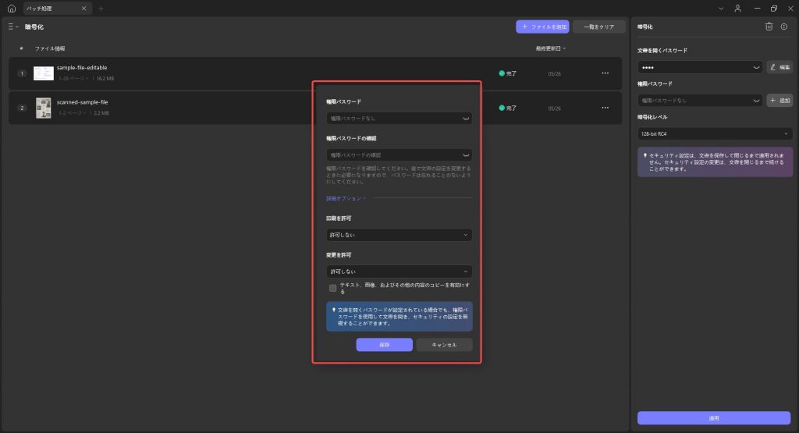Viewport: 799px width, 433px height.
Task: Collapse the 詳細オプション section
Action: (346, 198)
